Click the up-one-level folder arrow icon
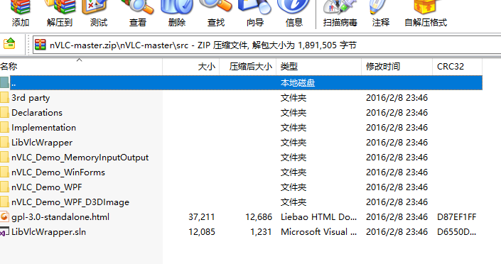The image size is (501, 264). pos(9,44)
